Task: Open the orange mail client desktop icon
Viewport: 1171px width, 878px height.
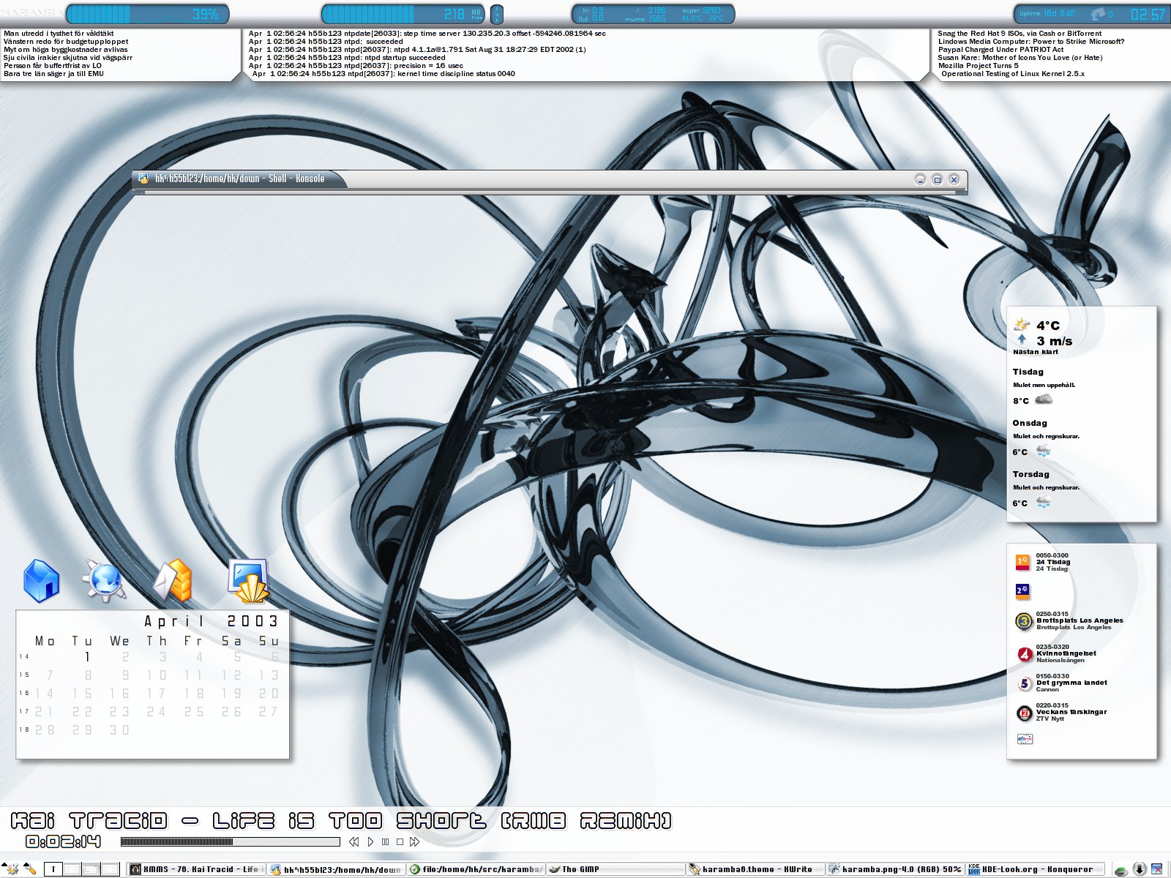Action: tap(173, 581)
